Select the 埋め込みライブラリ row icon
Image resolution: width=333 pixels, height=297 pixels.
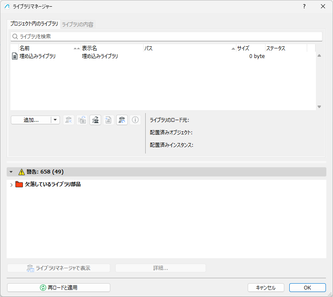(15, 56)
